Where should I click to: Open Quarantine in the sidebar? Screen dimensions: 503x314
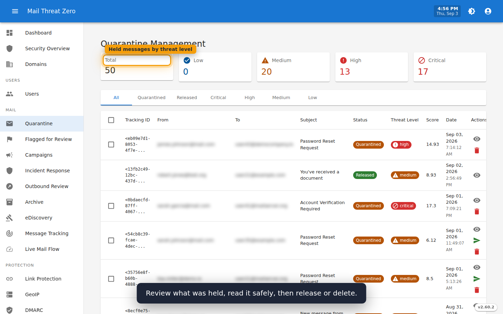click(42, 124)
